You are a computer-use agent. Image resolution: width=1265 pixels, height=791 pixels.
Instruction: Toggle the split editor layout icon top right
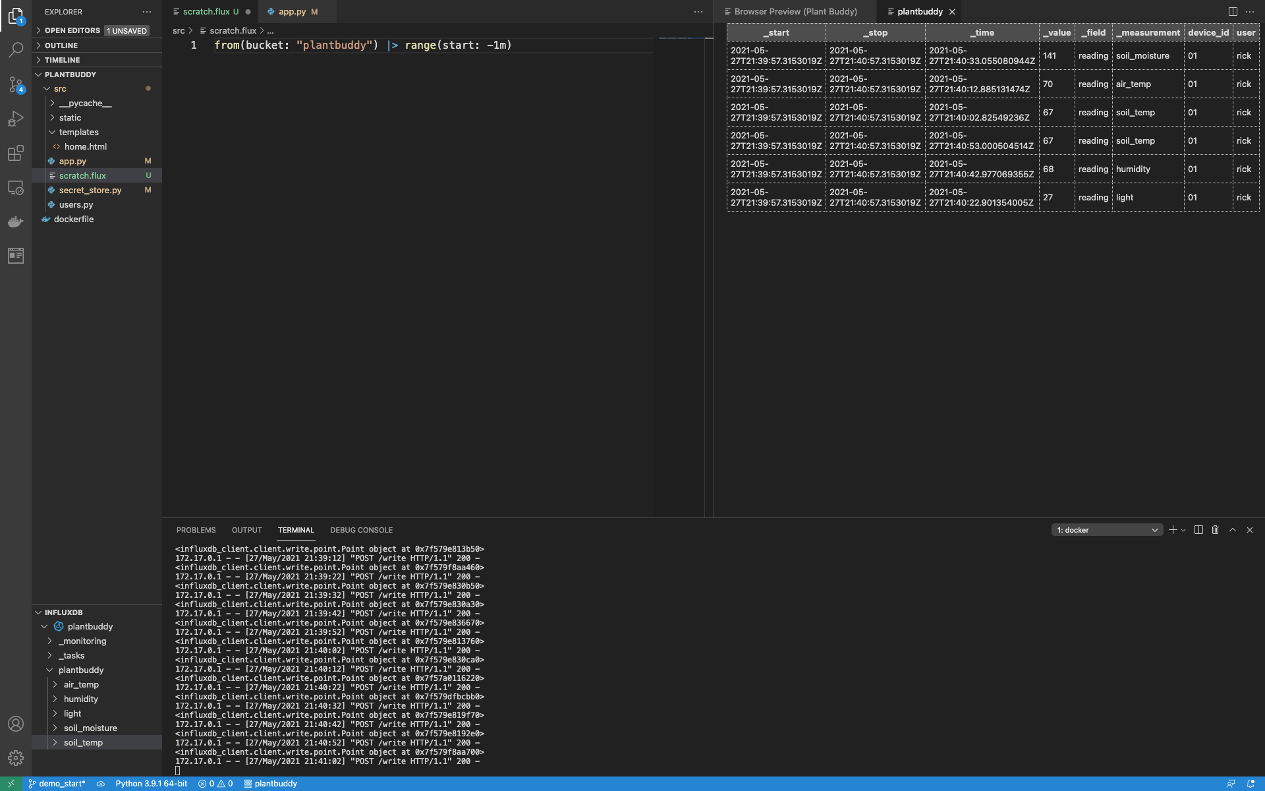click(x=1232, y=11)
